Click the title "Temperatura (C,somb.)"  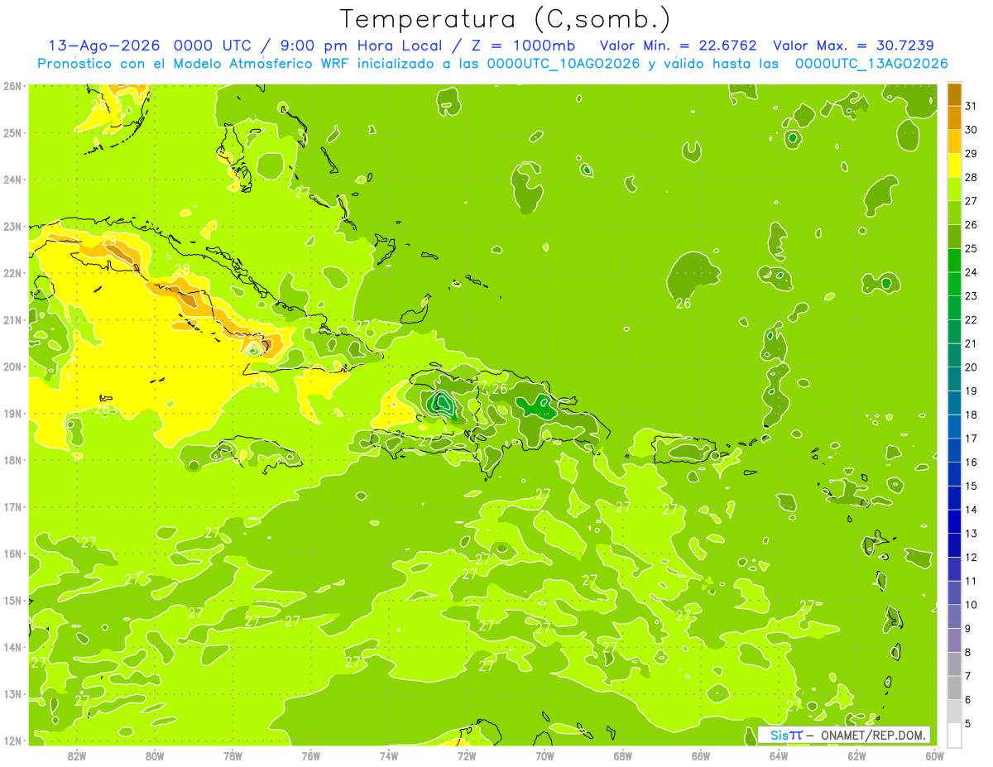(x=506, y=19)
